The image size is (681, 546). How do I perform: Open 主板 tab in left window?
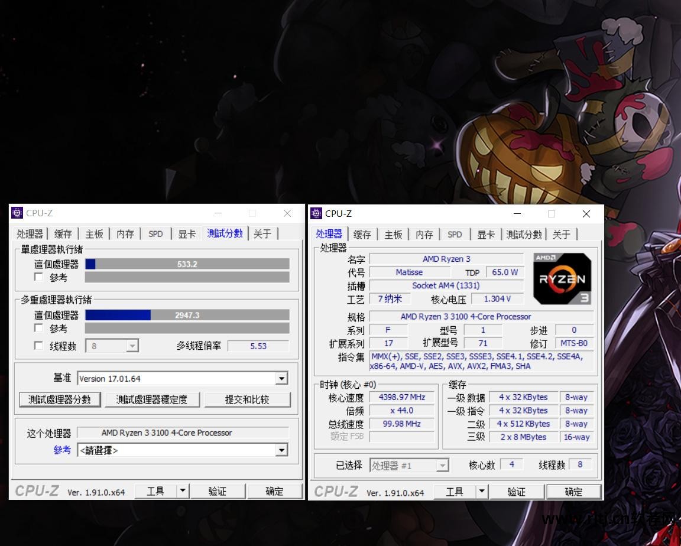pyautogui.click(x=94, y=234)
